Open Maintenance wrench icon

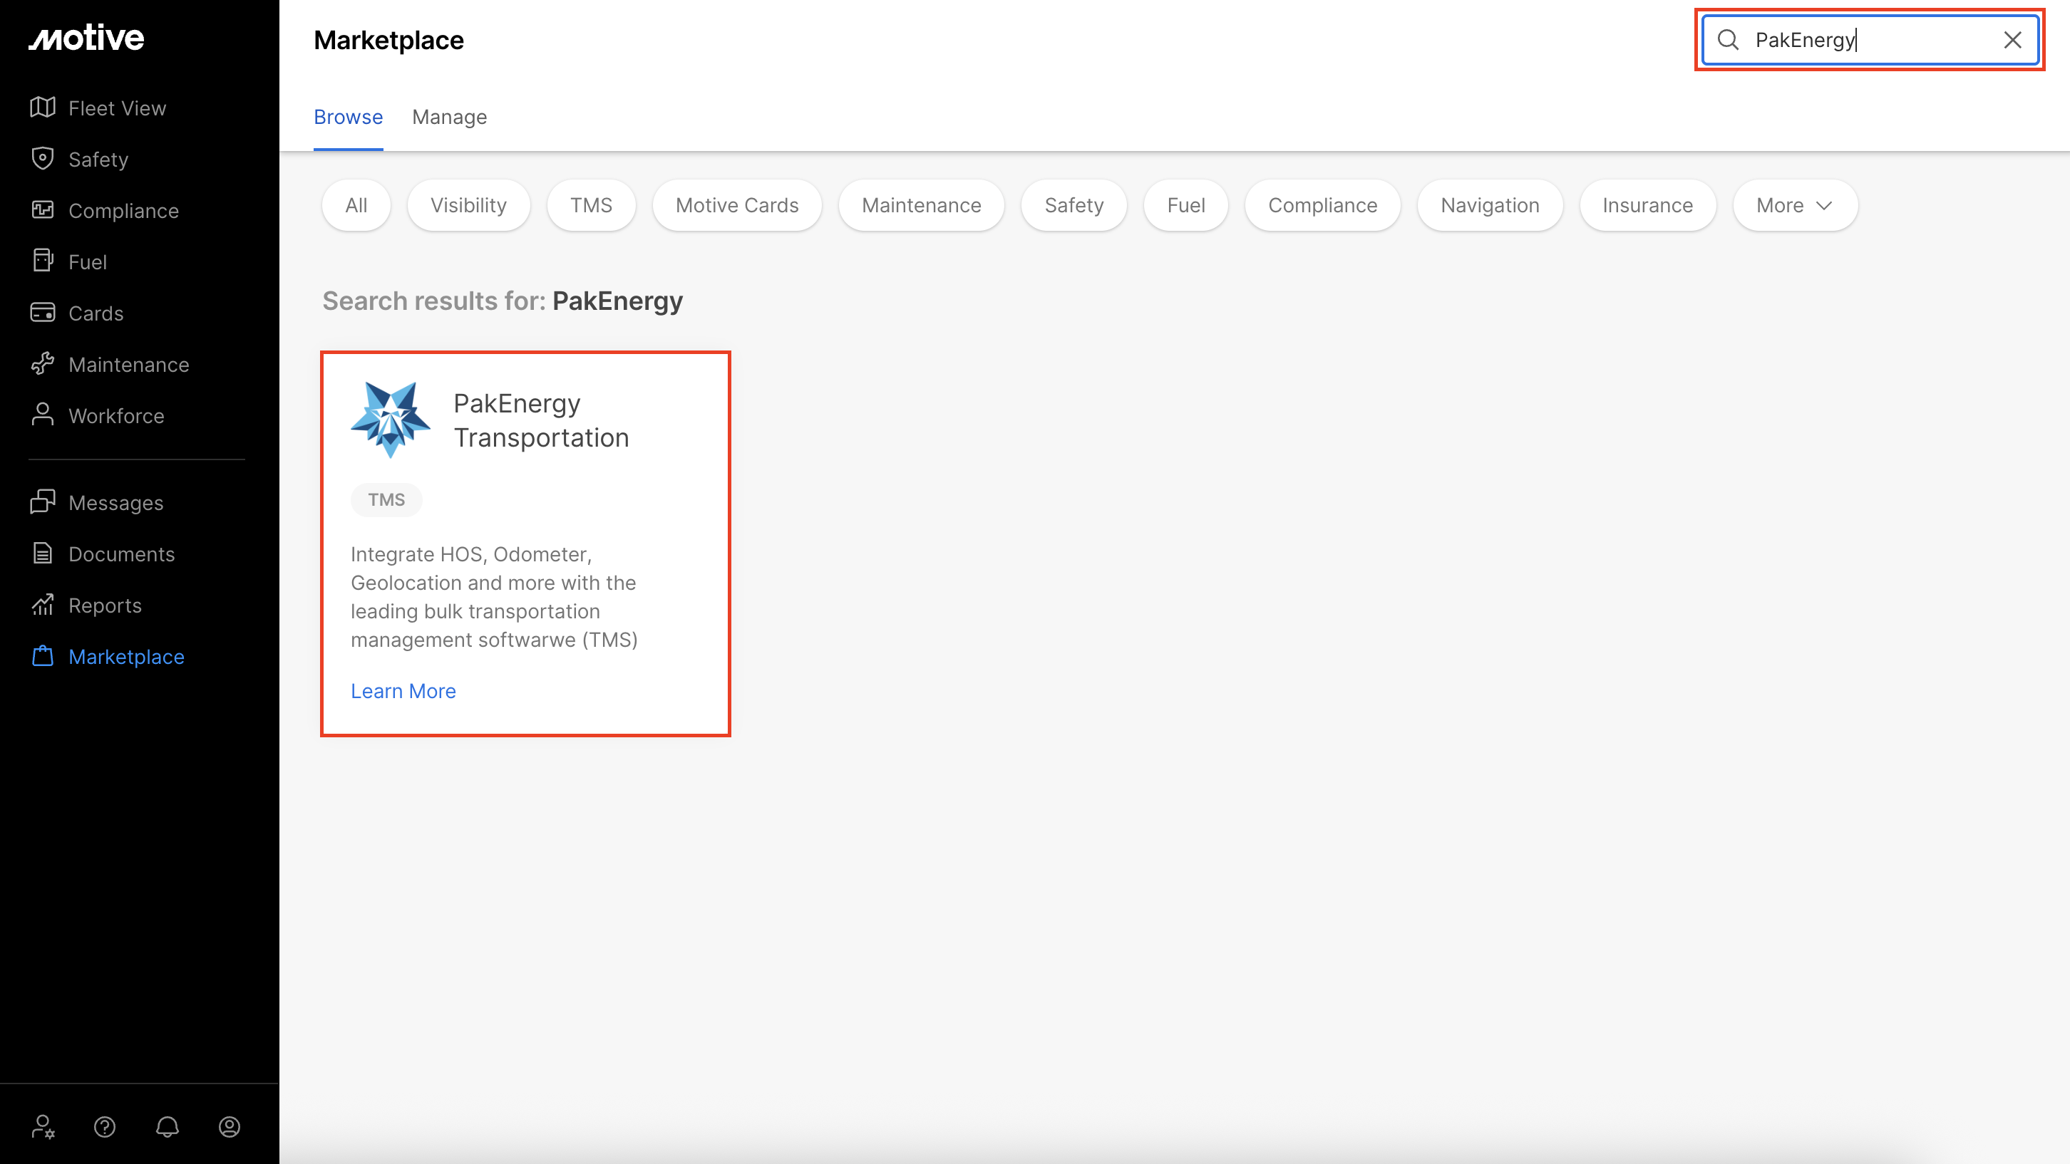point(43,364)
